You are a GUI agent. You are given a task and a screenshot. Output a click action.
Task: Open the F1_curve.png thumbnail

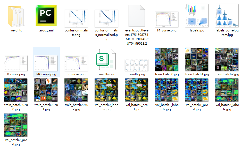(166, 19)
